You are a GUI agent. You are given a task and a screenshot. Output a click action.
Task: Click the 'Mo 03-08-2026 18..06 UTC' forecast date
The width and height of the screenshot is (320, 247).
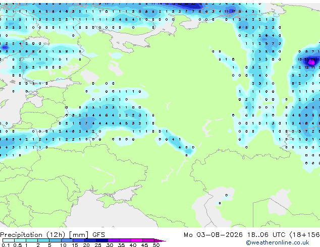pyautogui.click(x=234, y=235)
